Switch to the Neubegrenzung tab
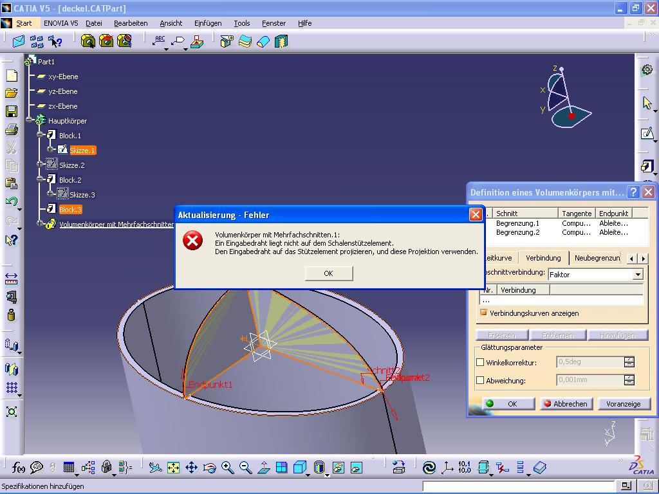 (x=597, y=258)
